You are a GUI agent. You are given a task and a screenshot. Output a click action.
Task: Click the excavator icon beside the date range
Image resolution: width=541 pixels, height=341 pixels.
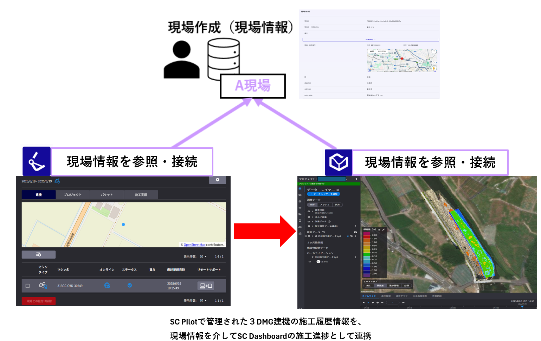click(57, 181)
